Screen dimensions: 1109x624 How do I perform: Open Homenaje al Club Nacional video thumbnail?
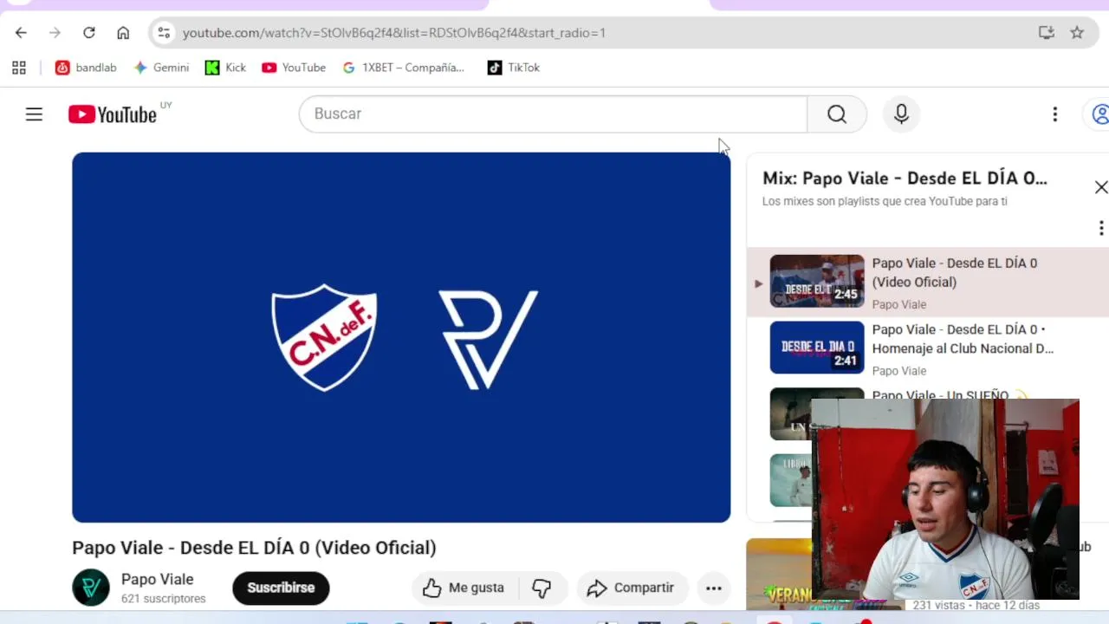pyautogui.click(x=817, y=348)
